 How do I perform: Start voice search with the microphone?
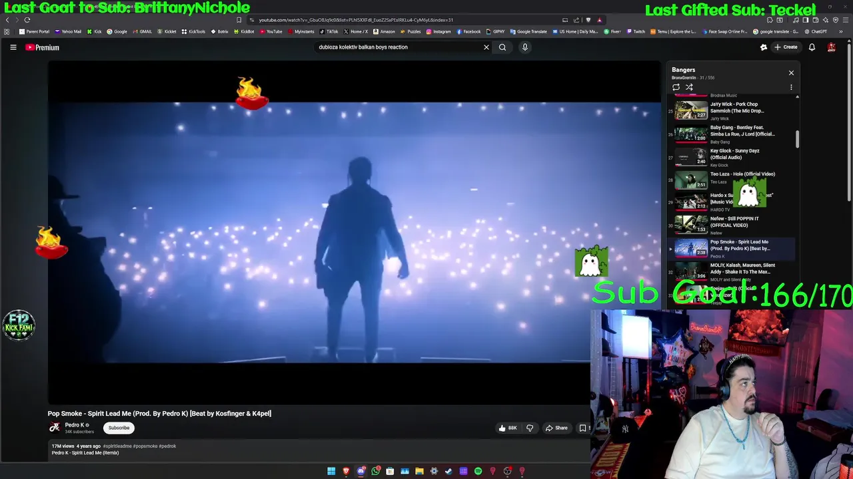click(524, 47)
